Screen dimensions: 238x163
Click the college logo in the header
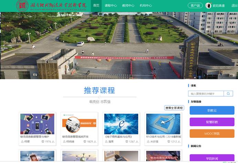pos(51,6)
